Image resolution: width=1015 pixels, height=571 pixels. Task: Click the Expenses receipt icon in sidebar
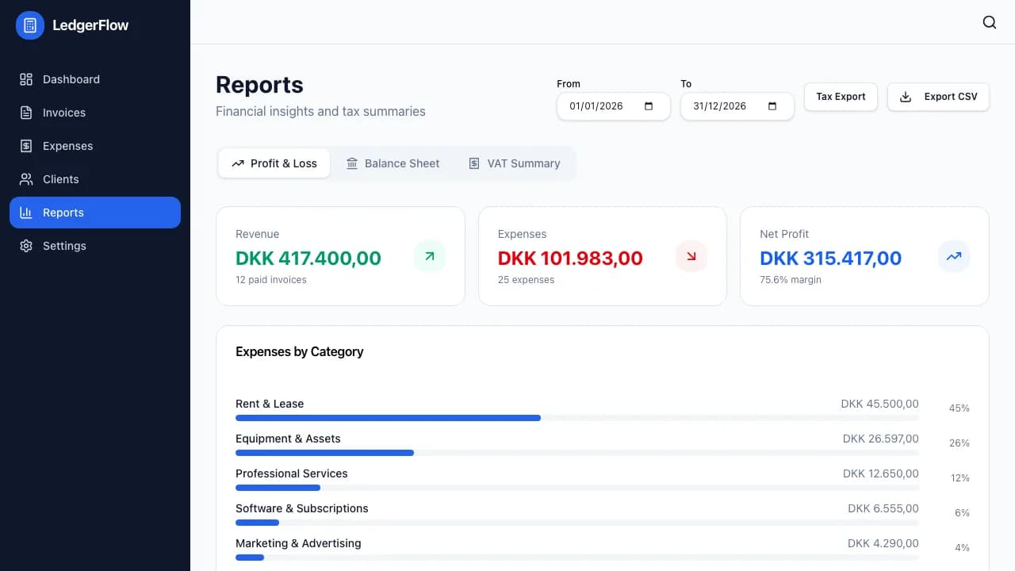[26, 146]
